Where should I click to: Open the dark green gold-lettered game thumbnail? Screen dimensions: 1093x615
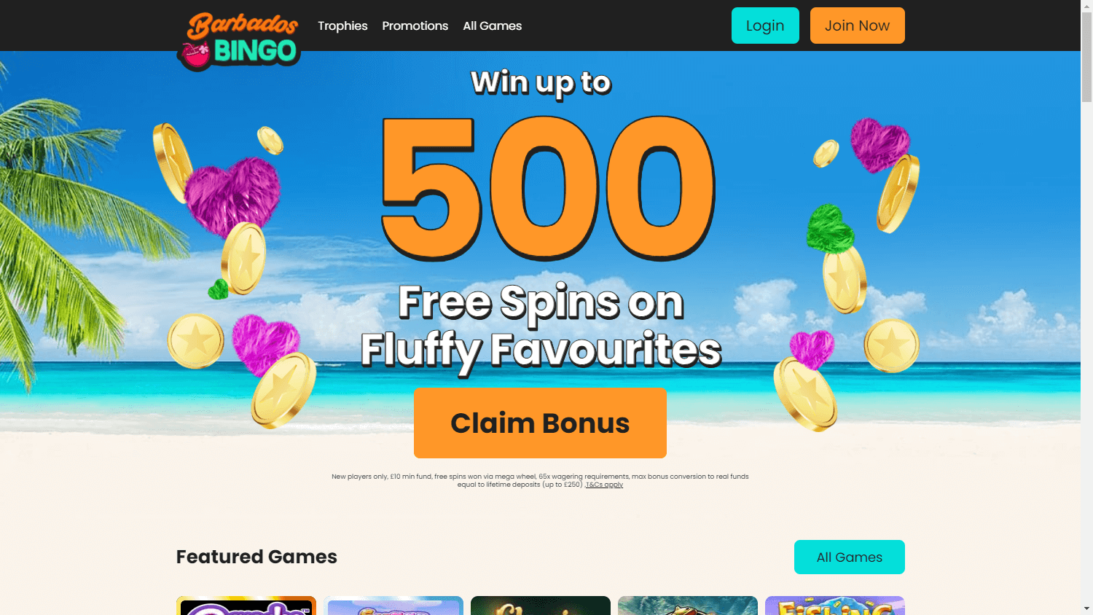(x=541, y=606)
